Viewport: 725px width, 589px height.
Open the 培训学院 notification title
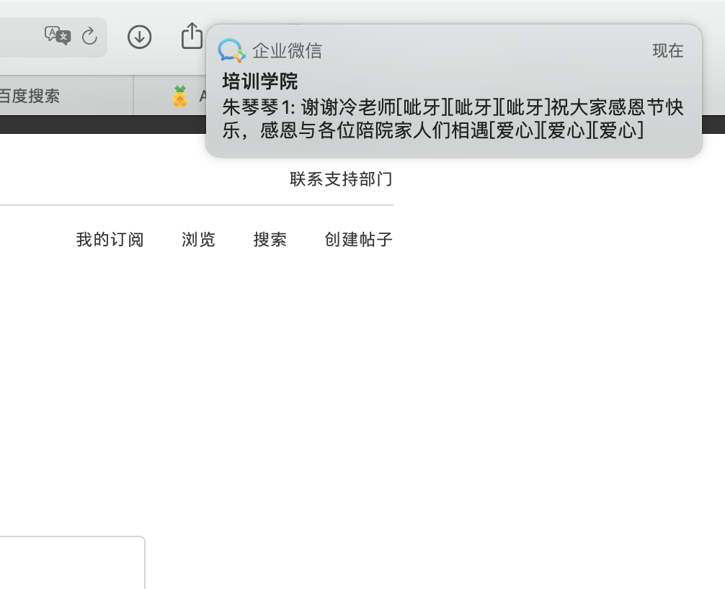(259, 81)
